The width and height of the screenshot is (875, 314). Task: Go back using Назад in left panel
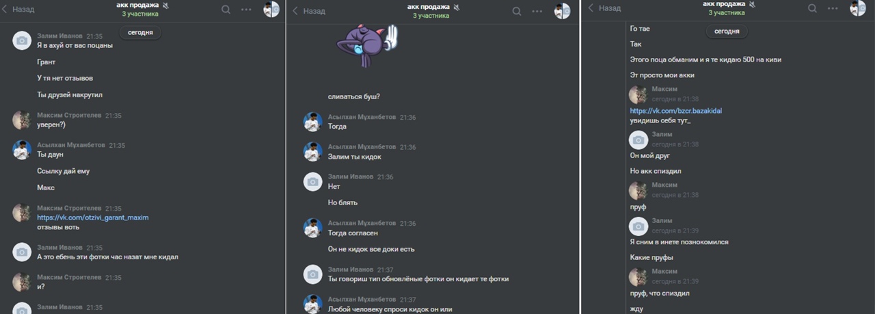click(x=19, y=10)
